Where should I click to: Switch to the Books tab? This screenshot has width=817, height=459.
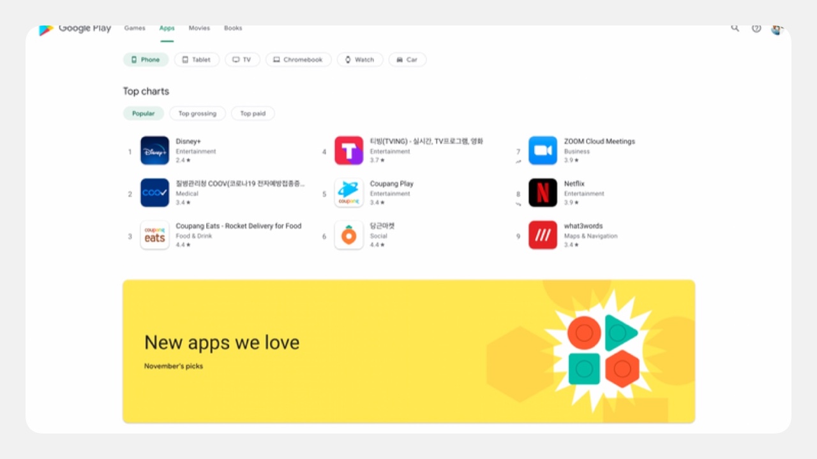(233, 28)
